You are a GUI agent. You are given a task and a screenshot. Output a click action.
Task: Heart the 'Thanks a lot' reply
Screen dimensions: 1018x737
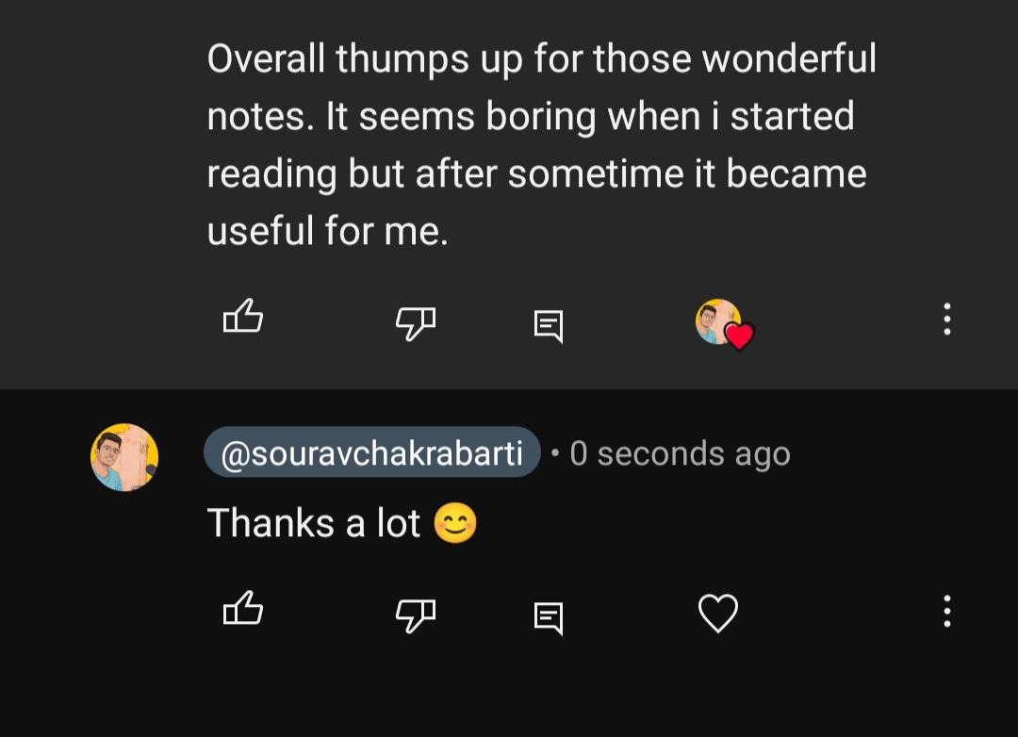click(x=718, y=614)
